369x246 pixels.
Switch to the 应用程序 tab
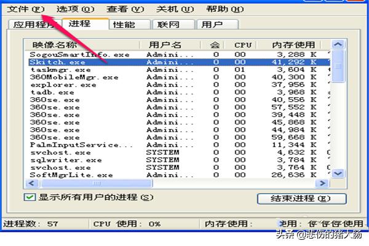point(34,25)
